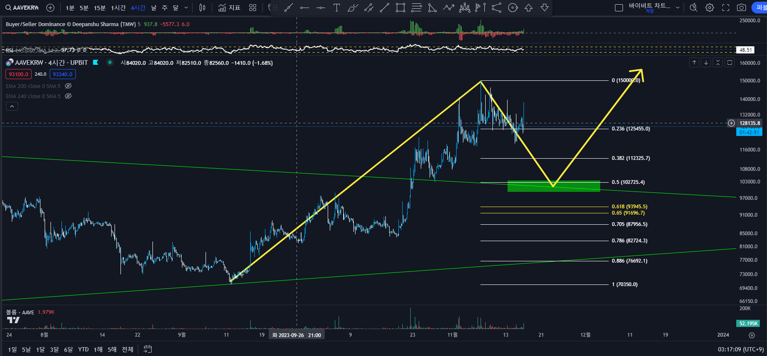Collapse the indicator legend chevron
This screenshot has width=767, height=356.
point(12,106)
